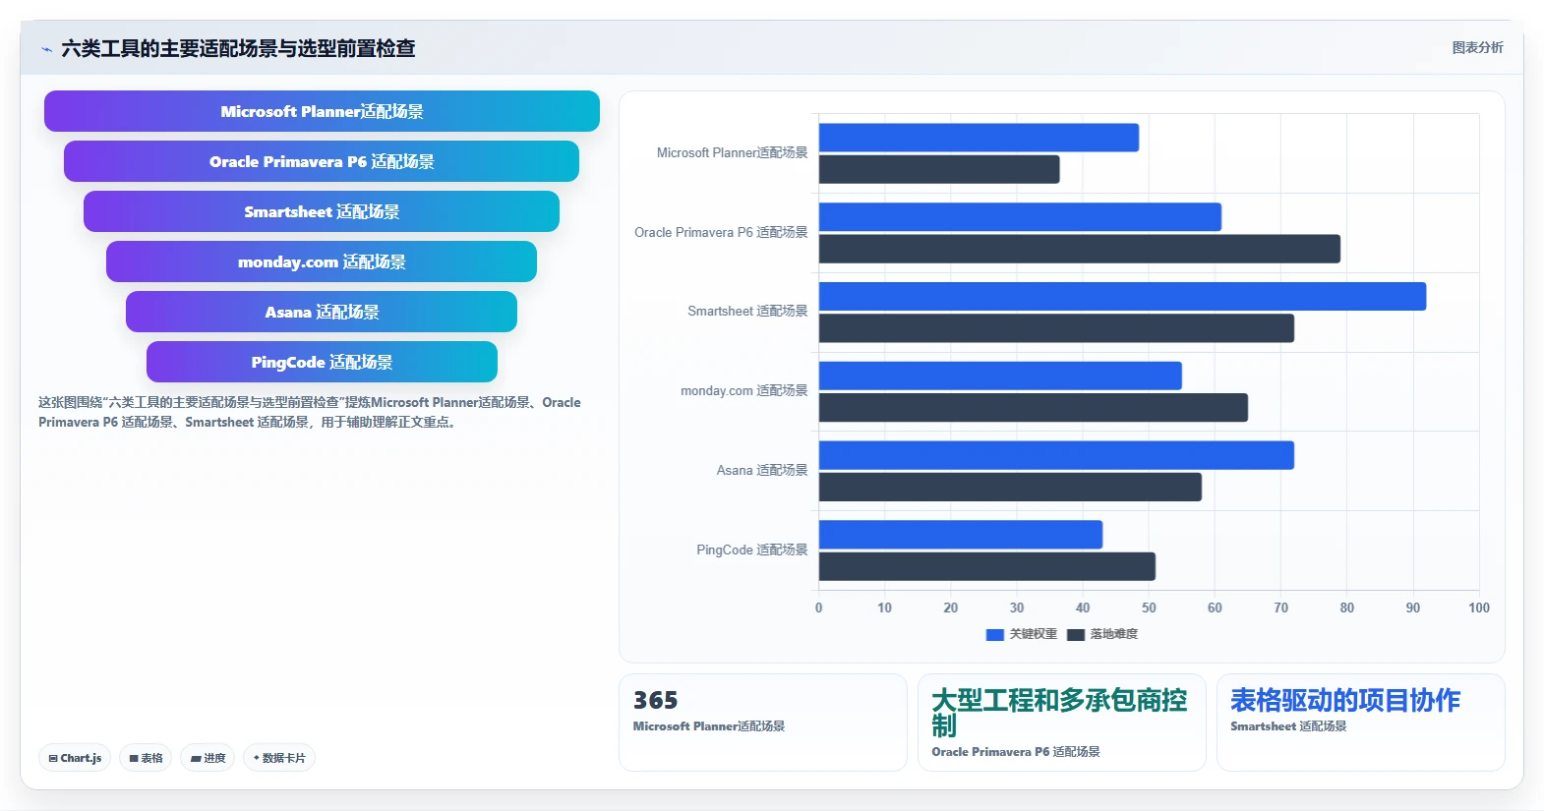Click the x-axis value 100
The image size is (1544, 811).
1478,608
